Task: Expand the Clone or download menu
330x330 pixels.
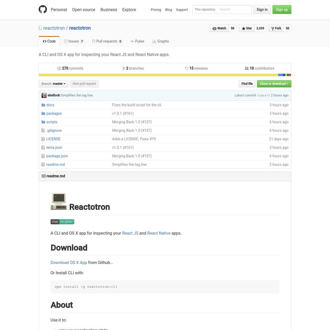Action: 274,84
